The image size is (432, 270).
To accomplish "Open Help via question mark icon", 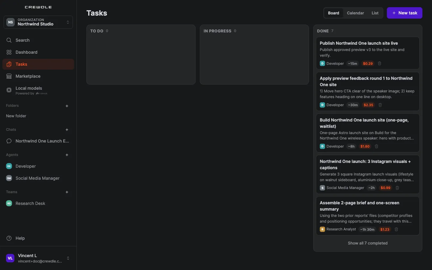I will click(x=9, y=238).
